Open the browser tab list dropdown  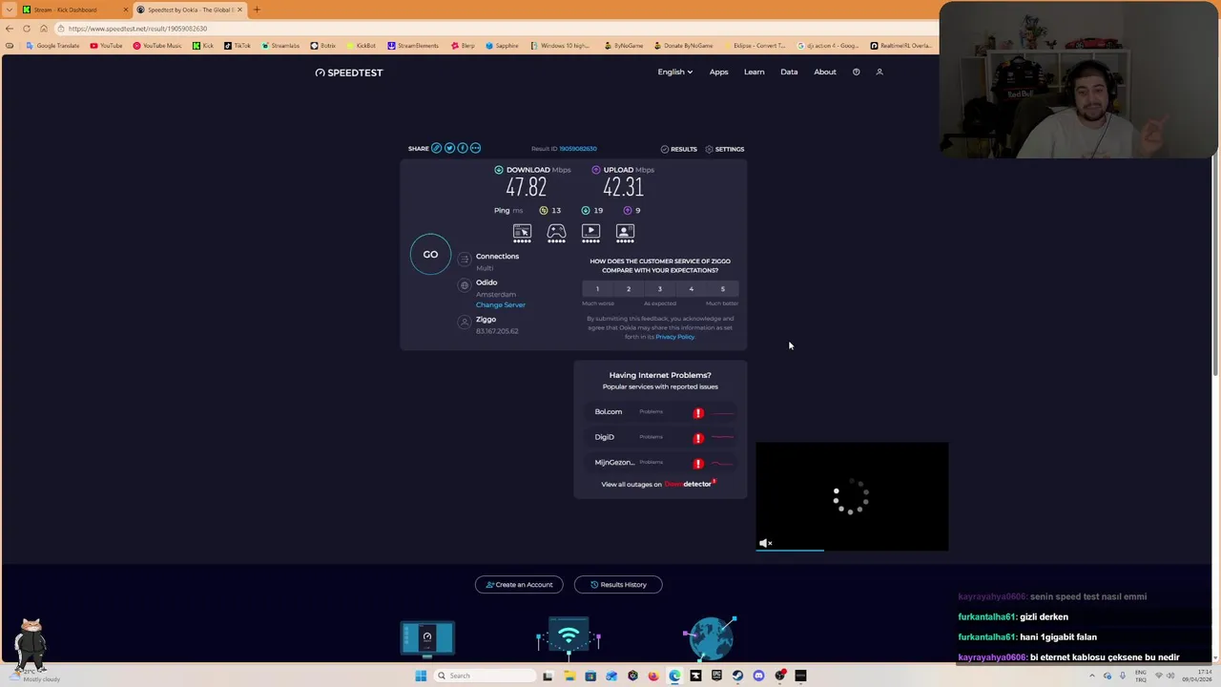click(x=10, y=10)
